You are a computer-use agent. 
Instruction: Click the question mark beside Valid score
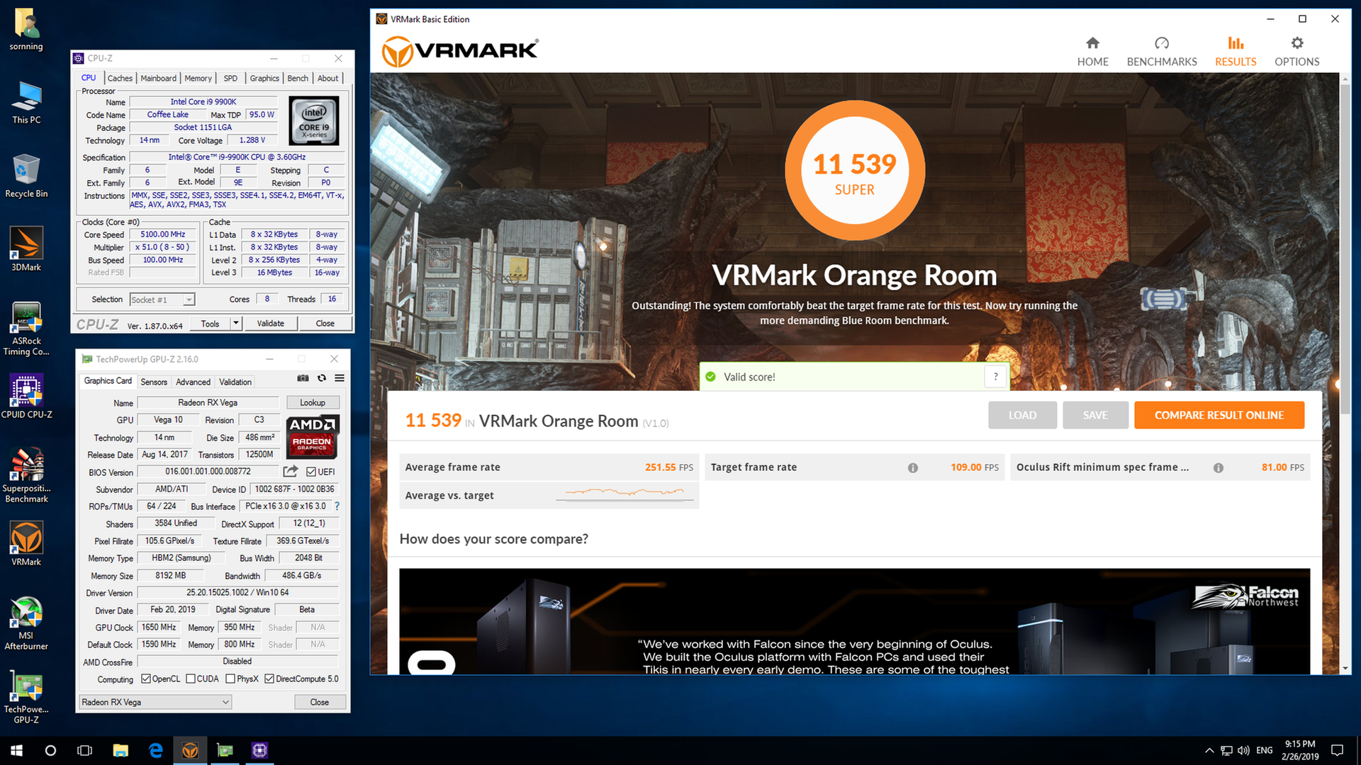tap(995, 377)
